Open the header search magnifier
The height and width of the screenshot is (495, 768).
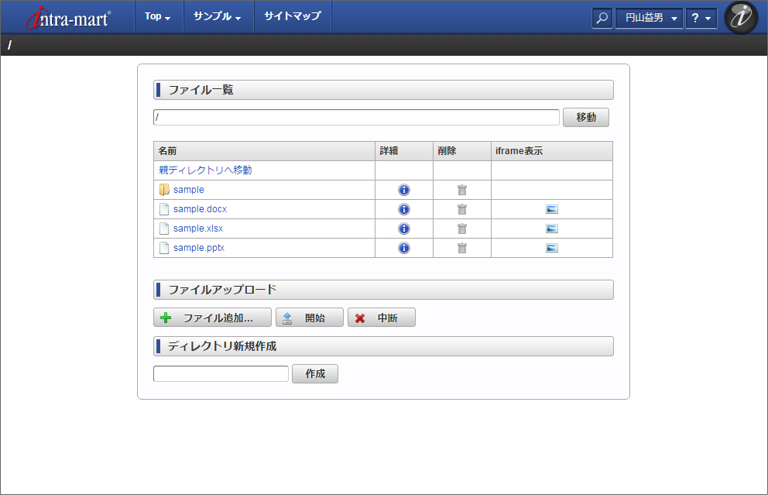[x=602, y=18]
